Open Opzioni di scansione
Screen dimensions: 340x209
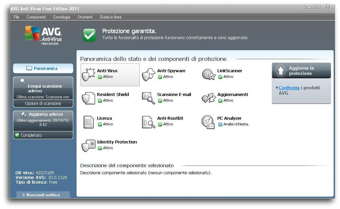coord(43,103)
